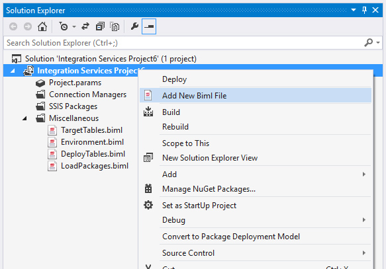Toggle the Preview Selected Items button
Screen dimensions: 386x269
coord(149,26)
